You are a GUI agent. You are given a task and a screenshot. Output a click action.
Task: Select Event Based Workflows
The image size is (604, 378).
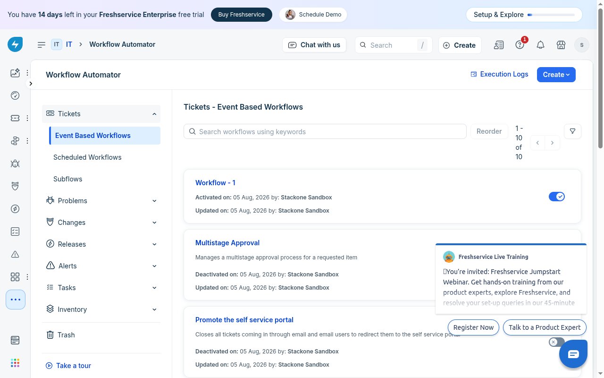click(105, 136)
